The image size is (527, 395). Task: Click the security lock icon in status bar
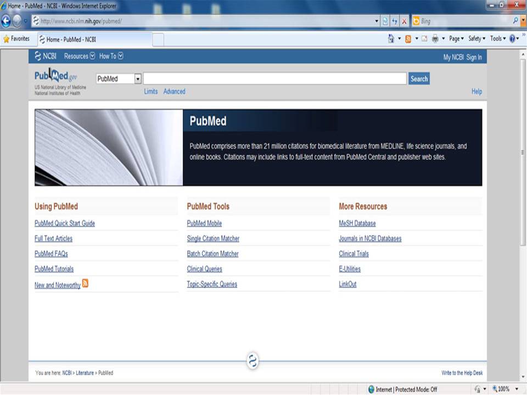coord(477,389)
